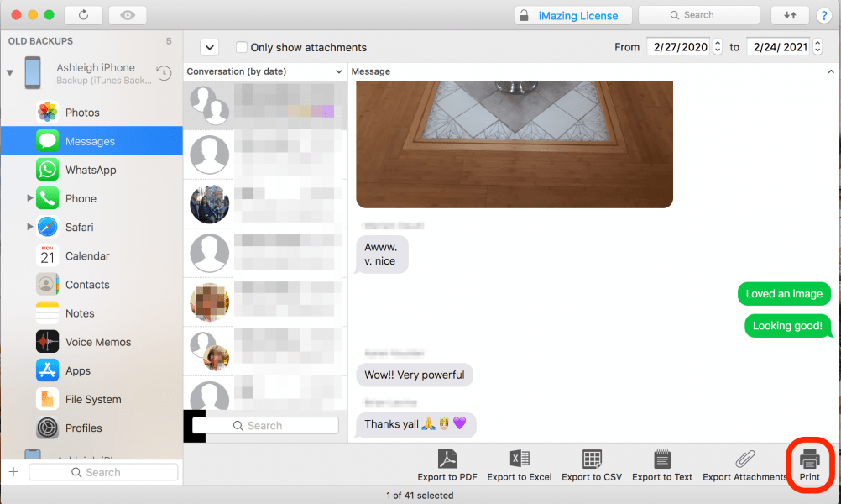This screenshot has height=504, width=841.
Task: Open the dropdown left of attachments checkbox
Action: (209, 48)
